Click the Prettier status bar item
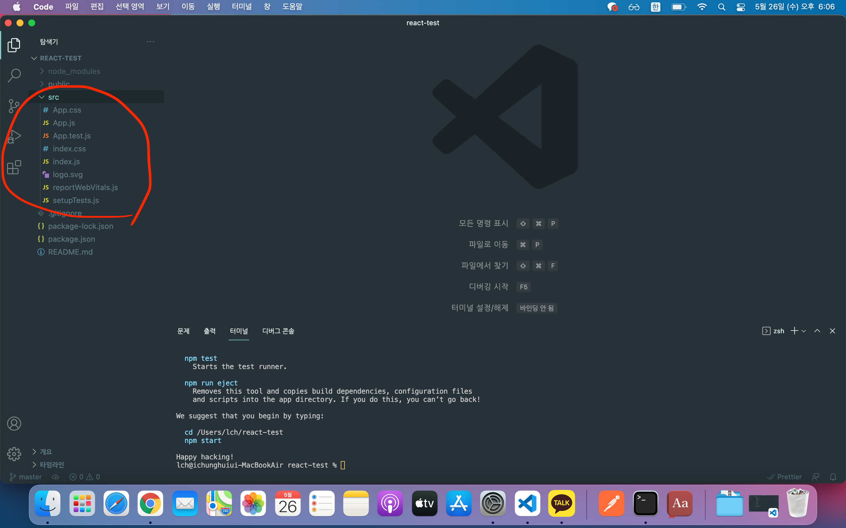The width and height of the screenshot is (846, 528). [785, 477]
